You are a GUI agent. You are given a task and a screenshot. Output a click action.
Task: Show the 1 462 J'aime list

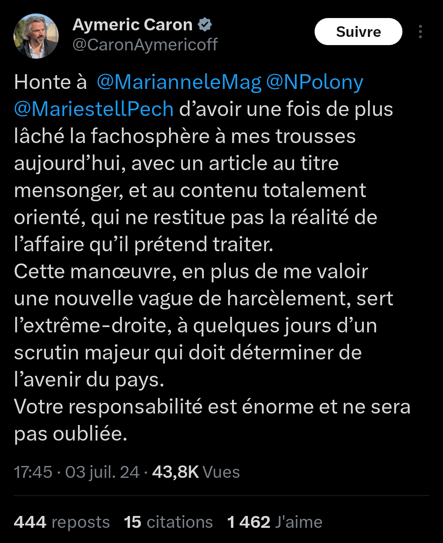[275, 523]
